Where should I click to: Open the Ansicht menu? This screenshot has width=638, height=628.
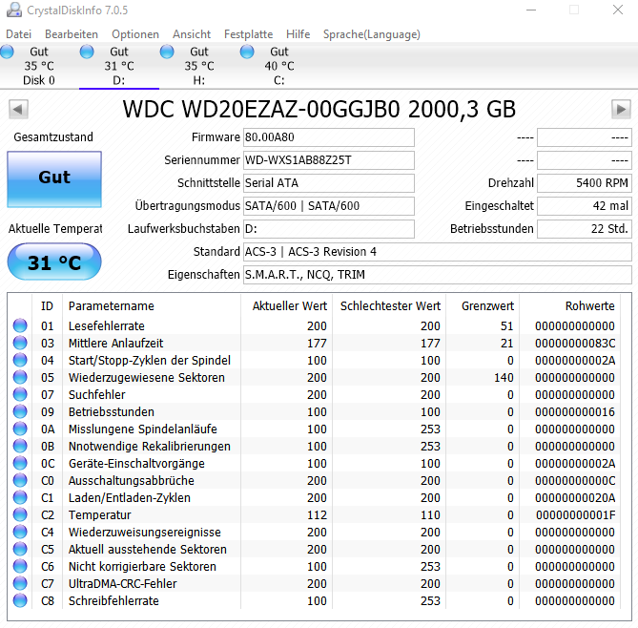pos(192,34)
